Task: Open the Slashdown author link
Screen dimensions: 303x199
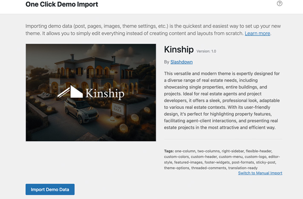Action: click(182, 62)
